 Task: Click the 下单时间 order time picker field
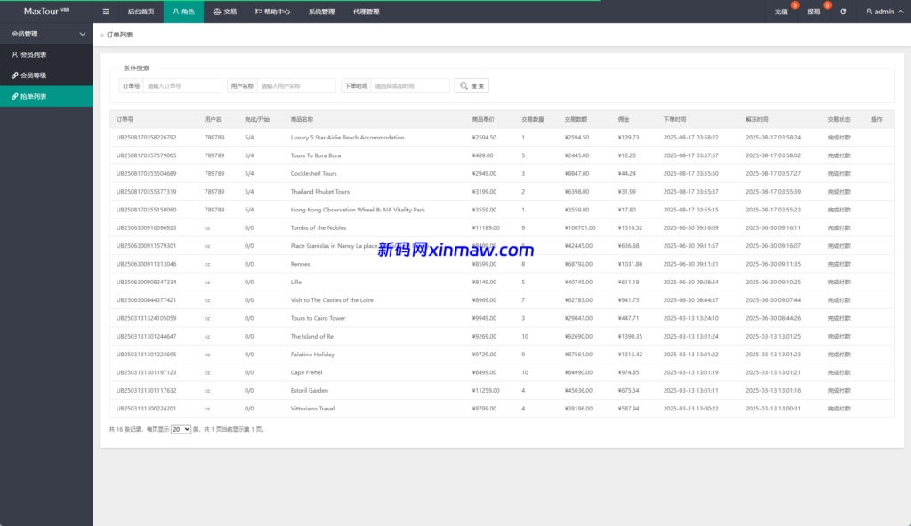(x=410, y=86)
